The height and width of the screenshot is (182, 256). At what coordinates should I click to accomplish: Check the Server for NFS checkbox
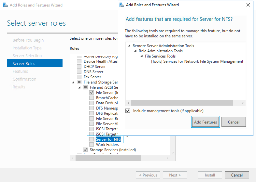[x=92, y=139]
